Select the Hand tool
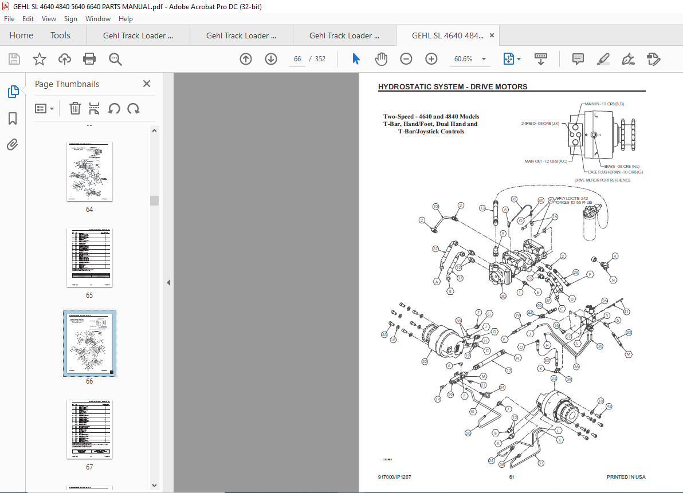This screenshot has height=493, width=683. 380,58
